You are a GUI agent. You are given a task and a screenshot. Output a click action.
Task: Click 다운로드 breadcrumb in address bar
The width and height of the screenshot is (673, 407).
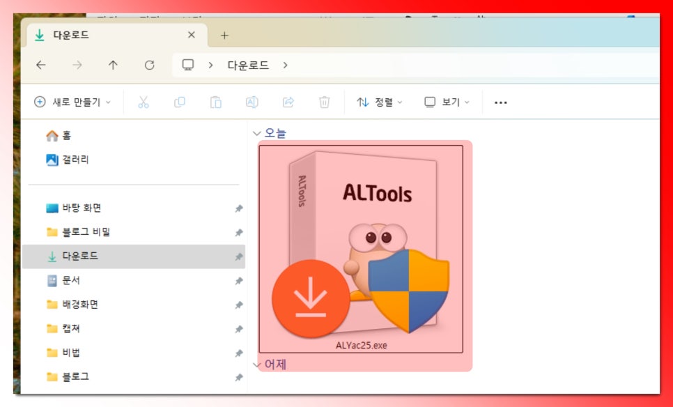248,65
